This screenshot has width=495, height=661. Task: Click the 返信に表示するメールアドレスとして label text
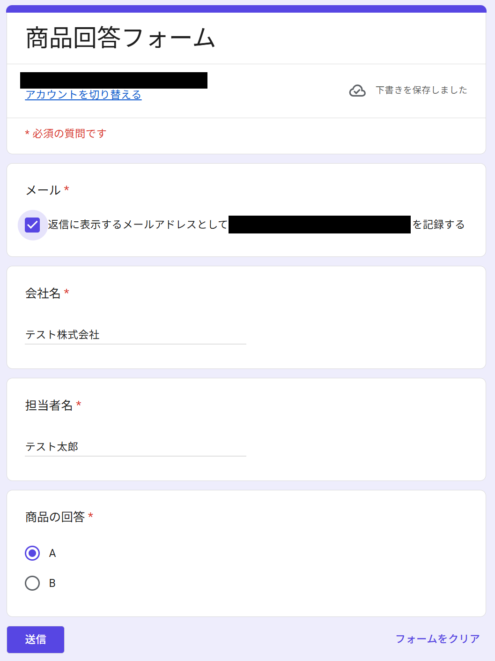pyautogui.click(x=138, y=225)
